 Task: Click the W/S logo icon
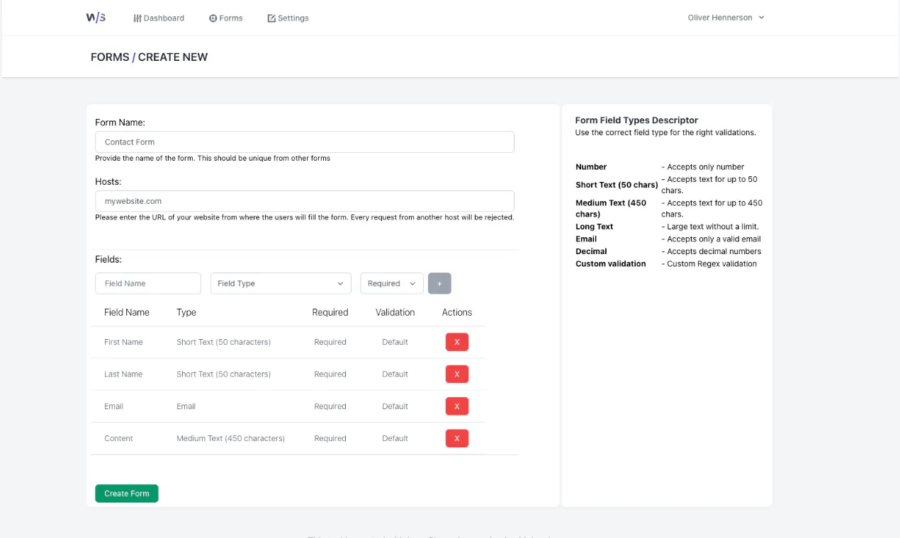coord(96,18)
